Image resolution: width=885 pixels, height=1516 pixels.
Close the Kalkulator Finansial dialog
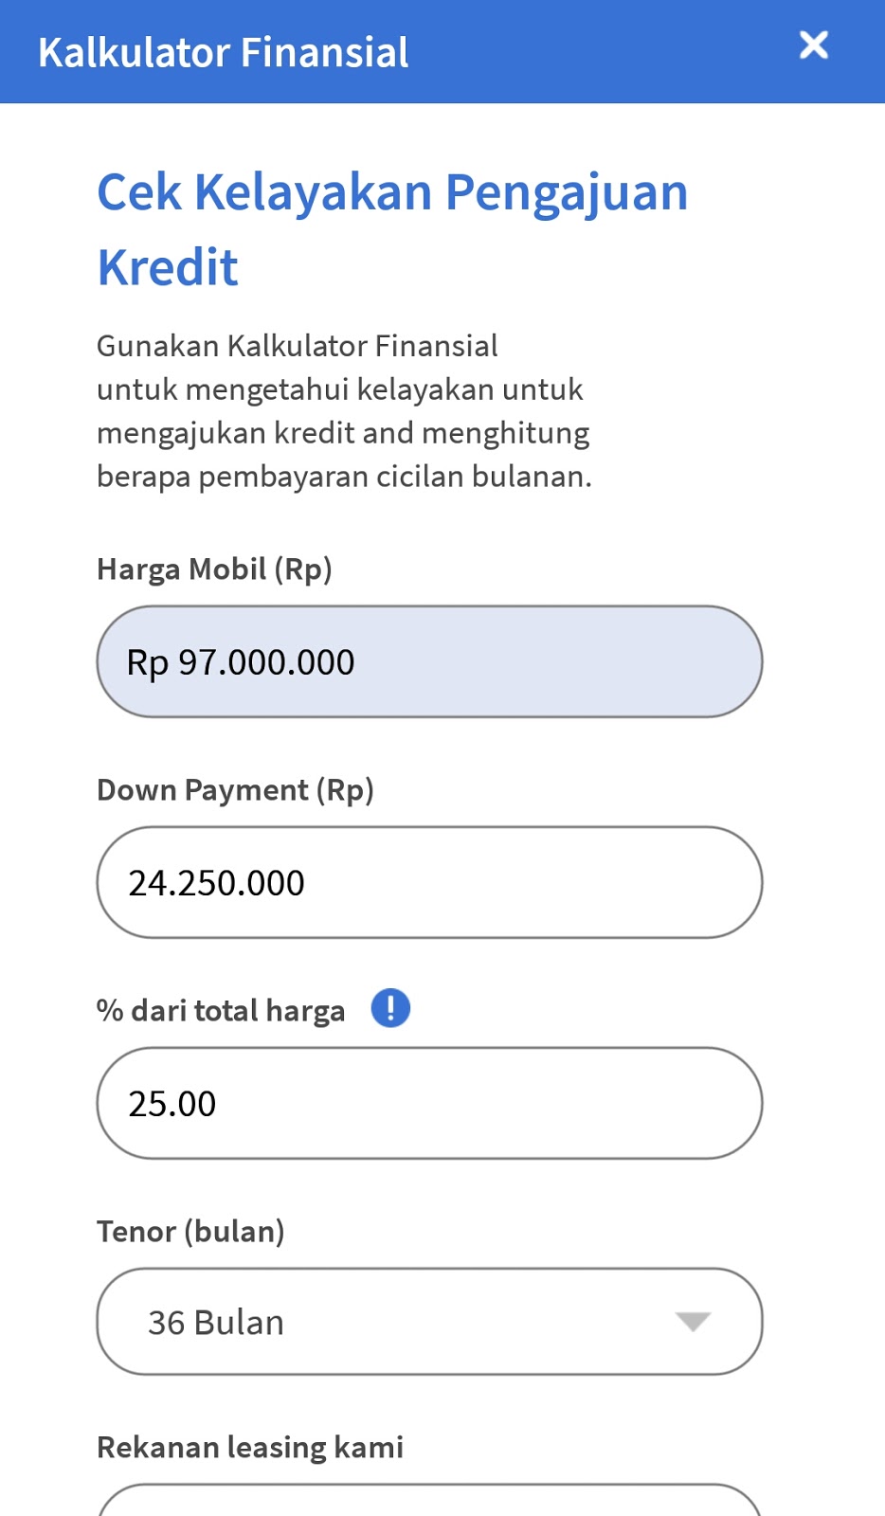[x=813, y=45]
